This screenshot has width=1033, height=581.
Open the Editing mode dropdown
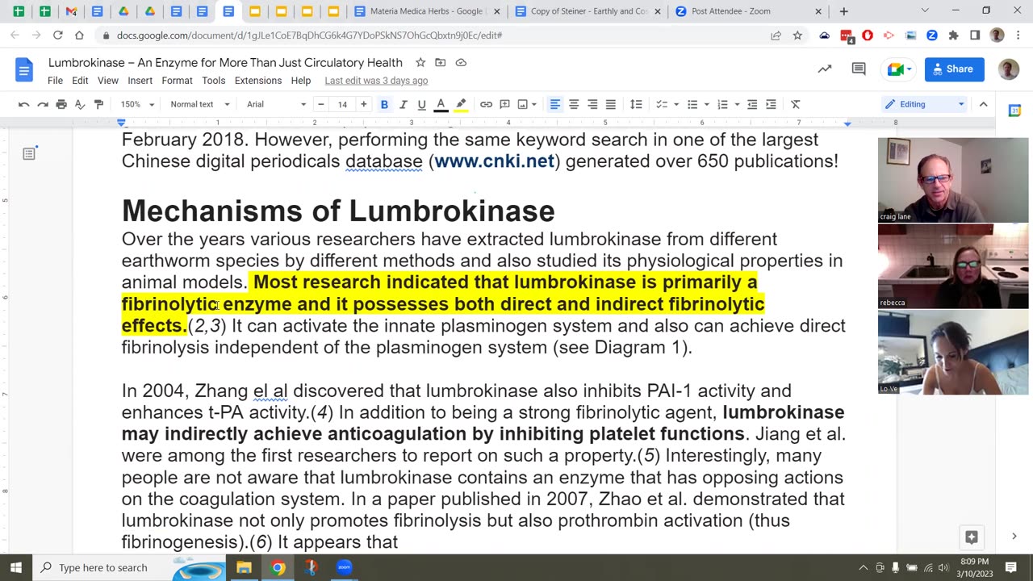(924, 104)
